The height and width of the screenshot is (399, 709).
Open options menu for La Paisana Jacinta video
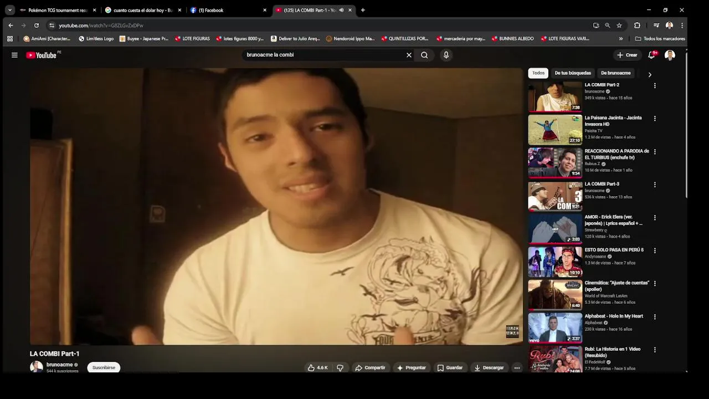(655, 119)
